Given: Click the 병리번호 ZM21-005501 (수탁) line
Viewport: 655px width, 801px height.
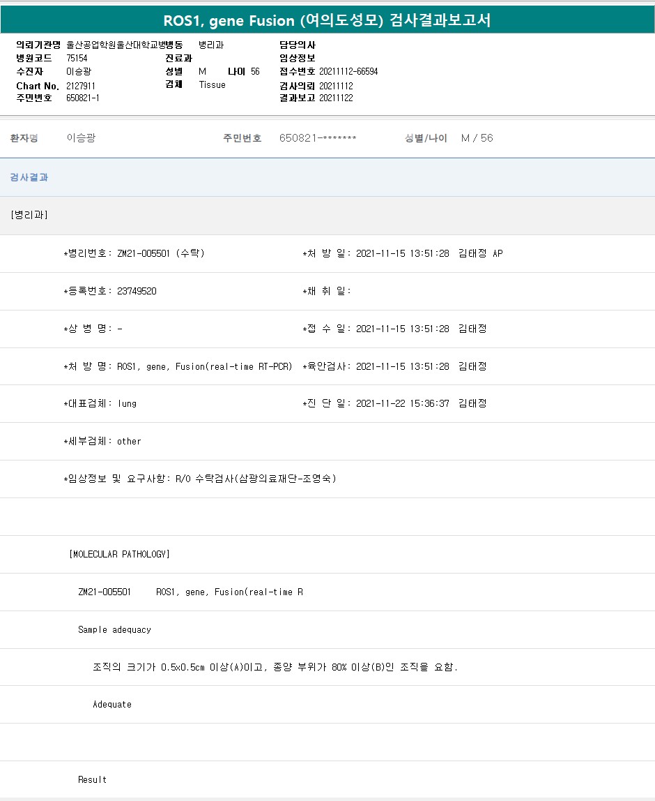Looking at the screenshot, I should tap(134, 253).
